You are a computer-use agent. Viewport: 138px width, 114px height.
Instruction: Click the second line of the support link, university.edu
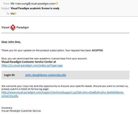coord(10,96)
